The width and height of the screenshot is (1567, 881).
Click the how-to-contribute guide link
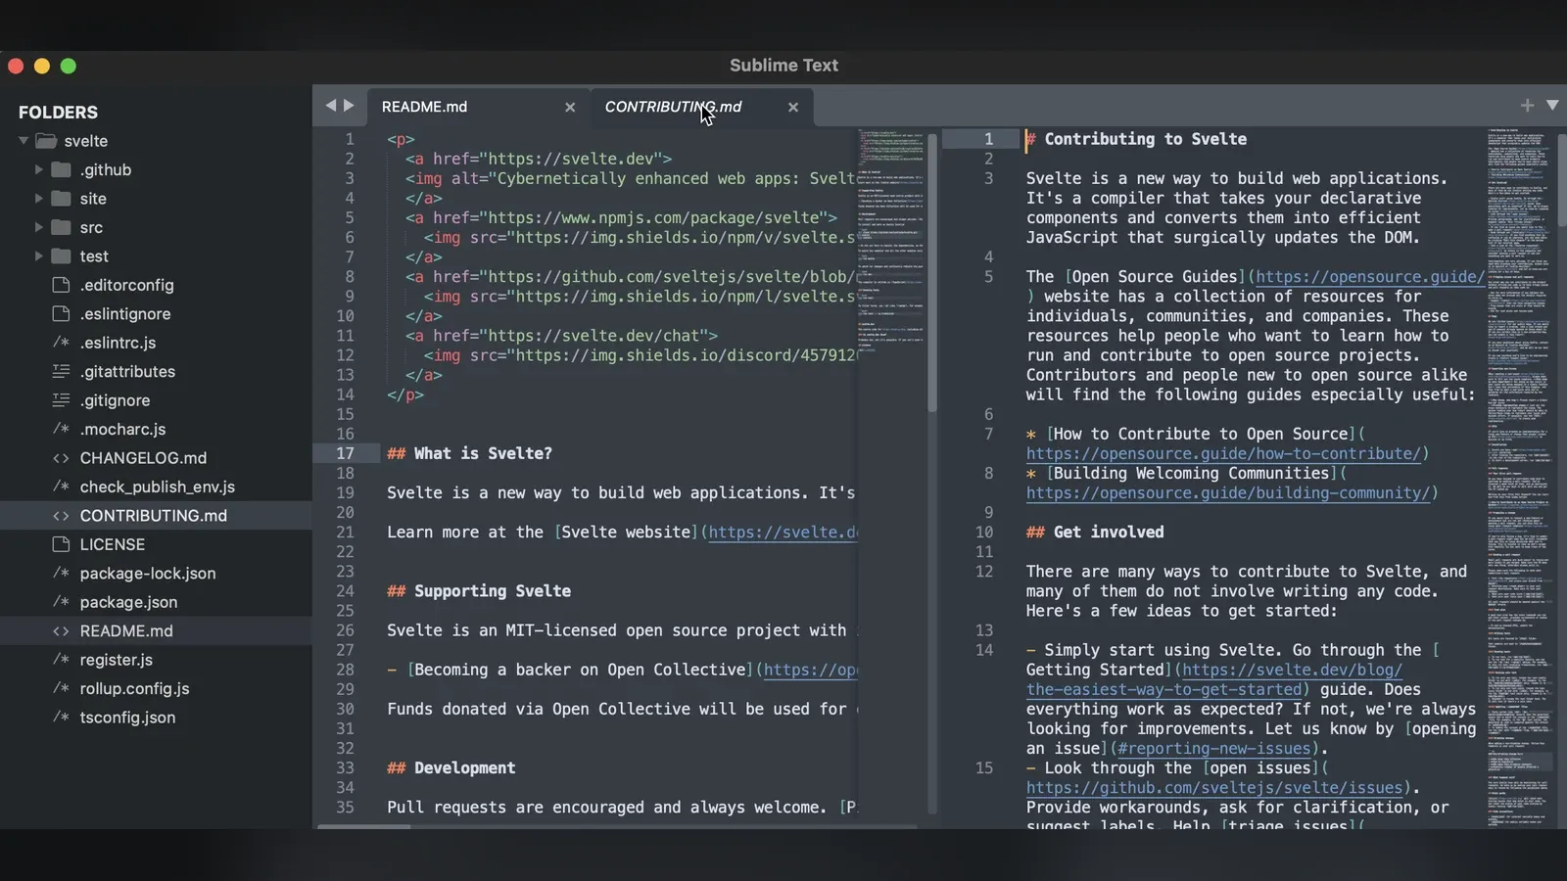click(x=1223, y=453)
